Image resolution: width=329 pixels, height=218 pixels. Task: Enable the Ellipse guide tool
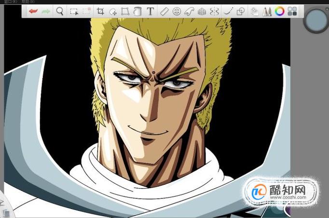coord(177,11)
